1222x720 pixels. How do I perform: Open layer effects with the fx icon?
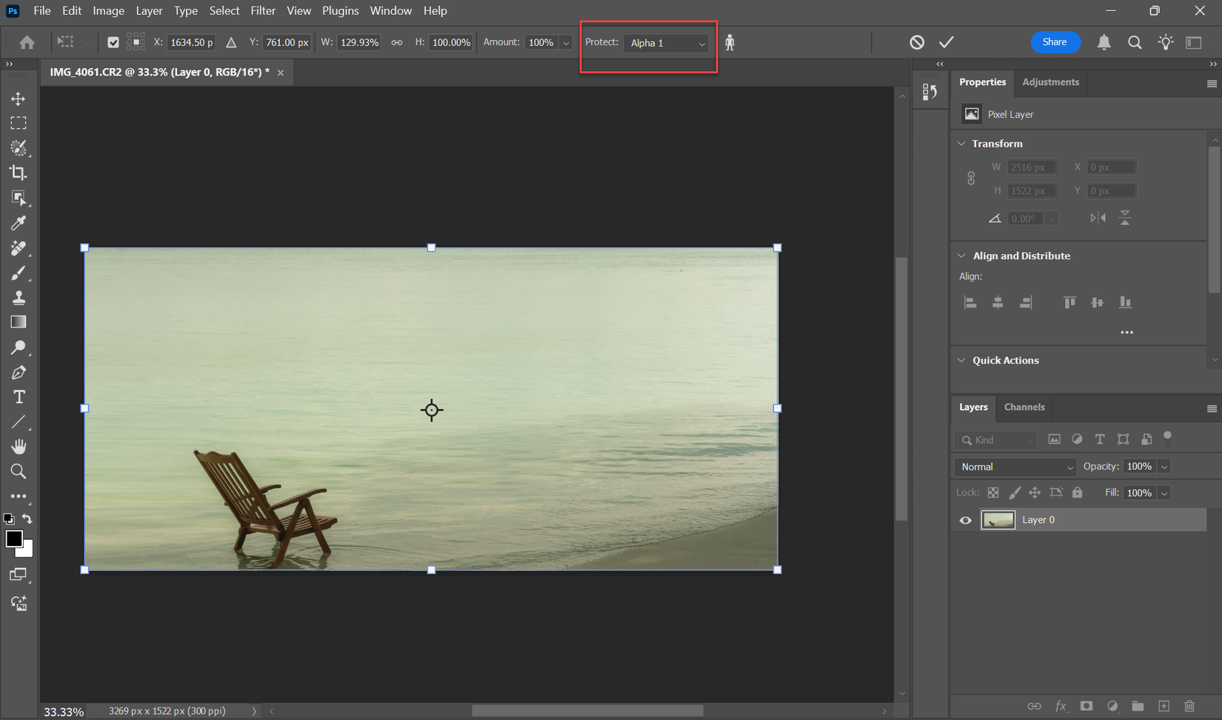coord(1061,706)
